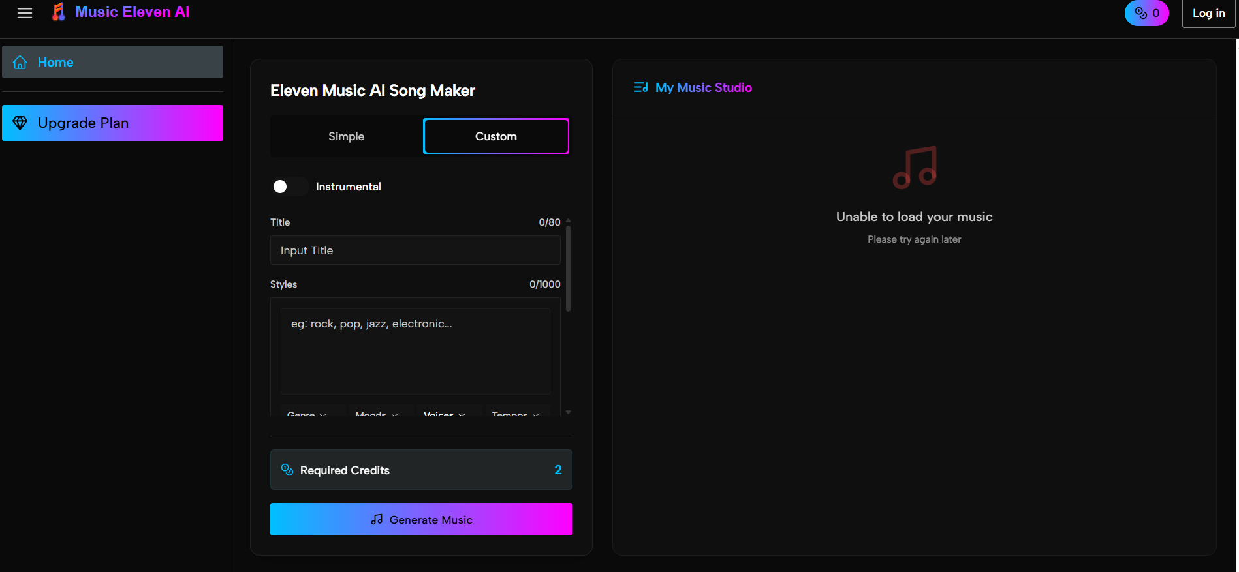Click the scroll down arrow of form

568,412
